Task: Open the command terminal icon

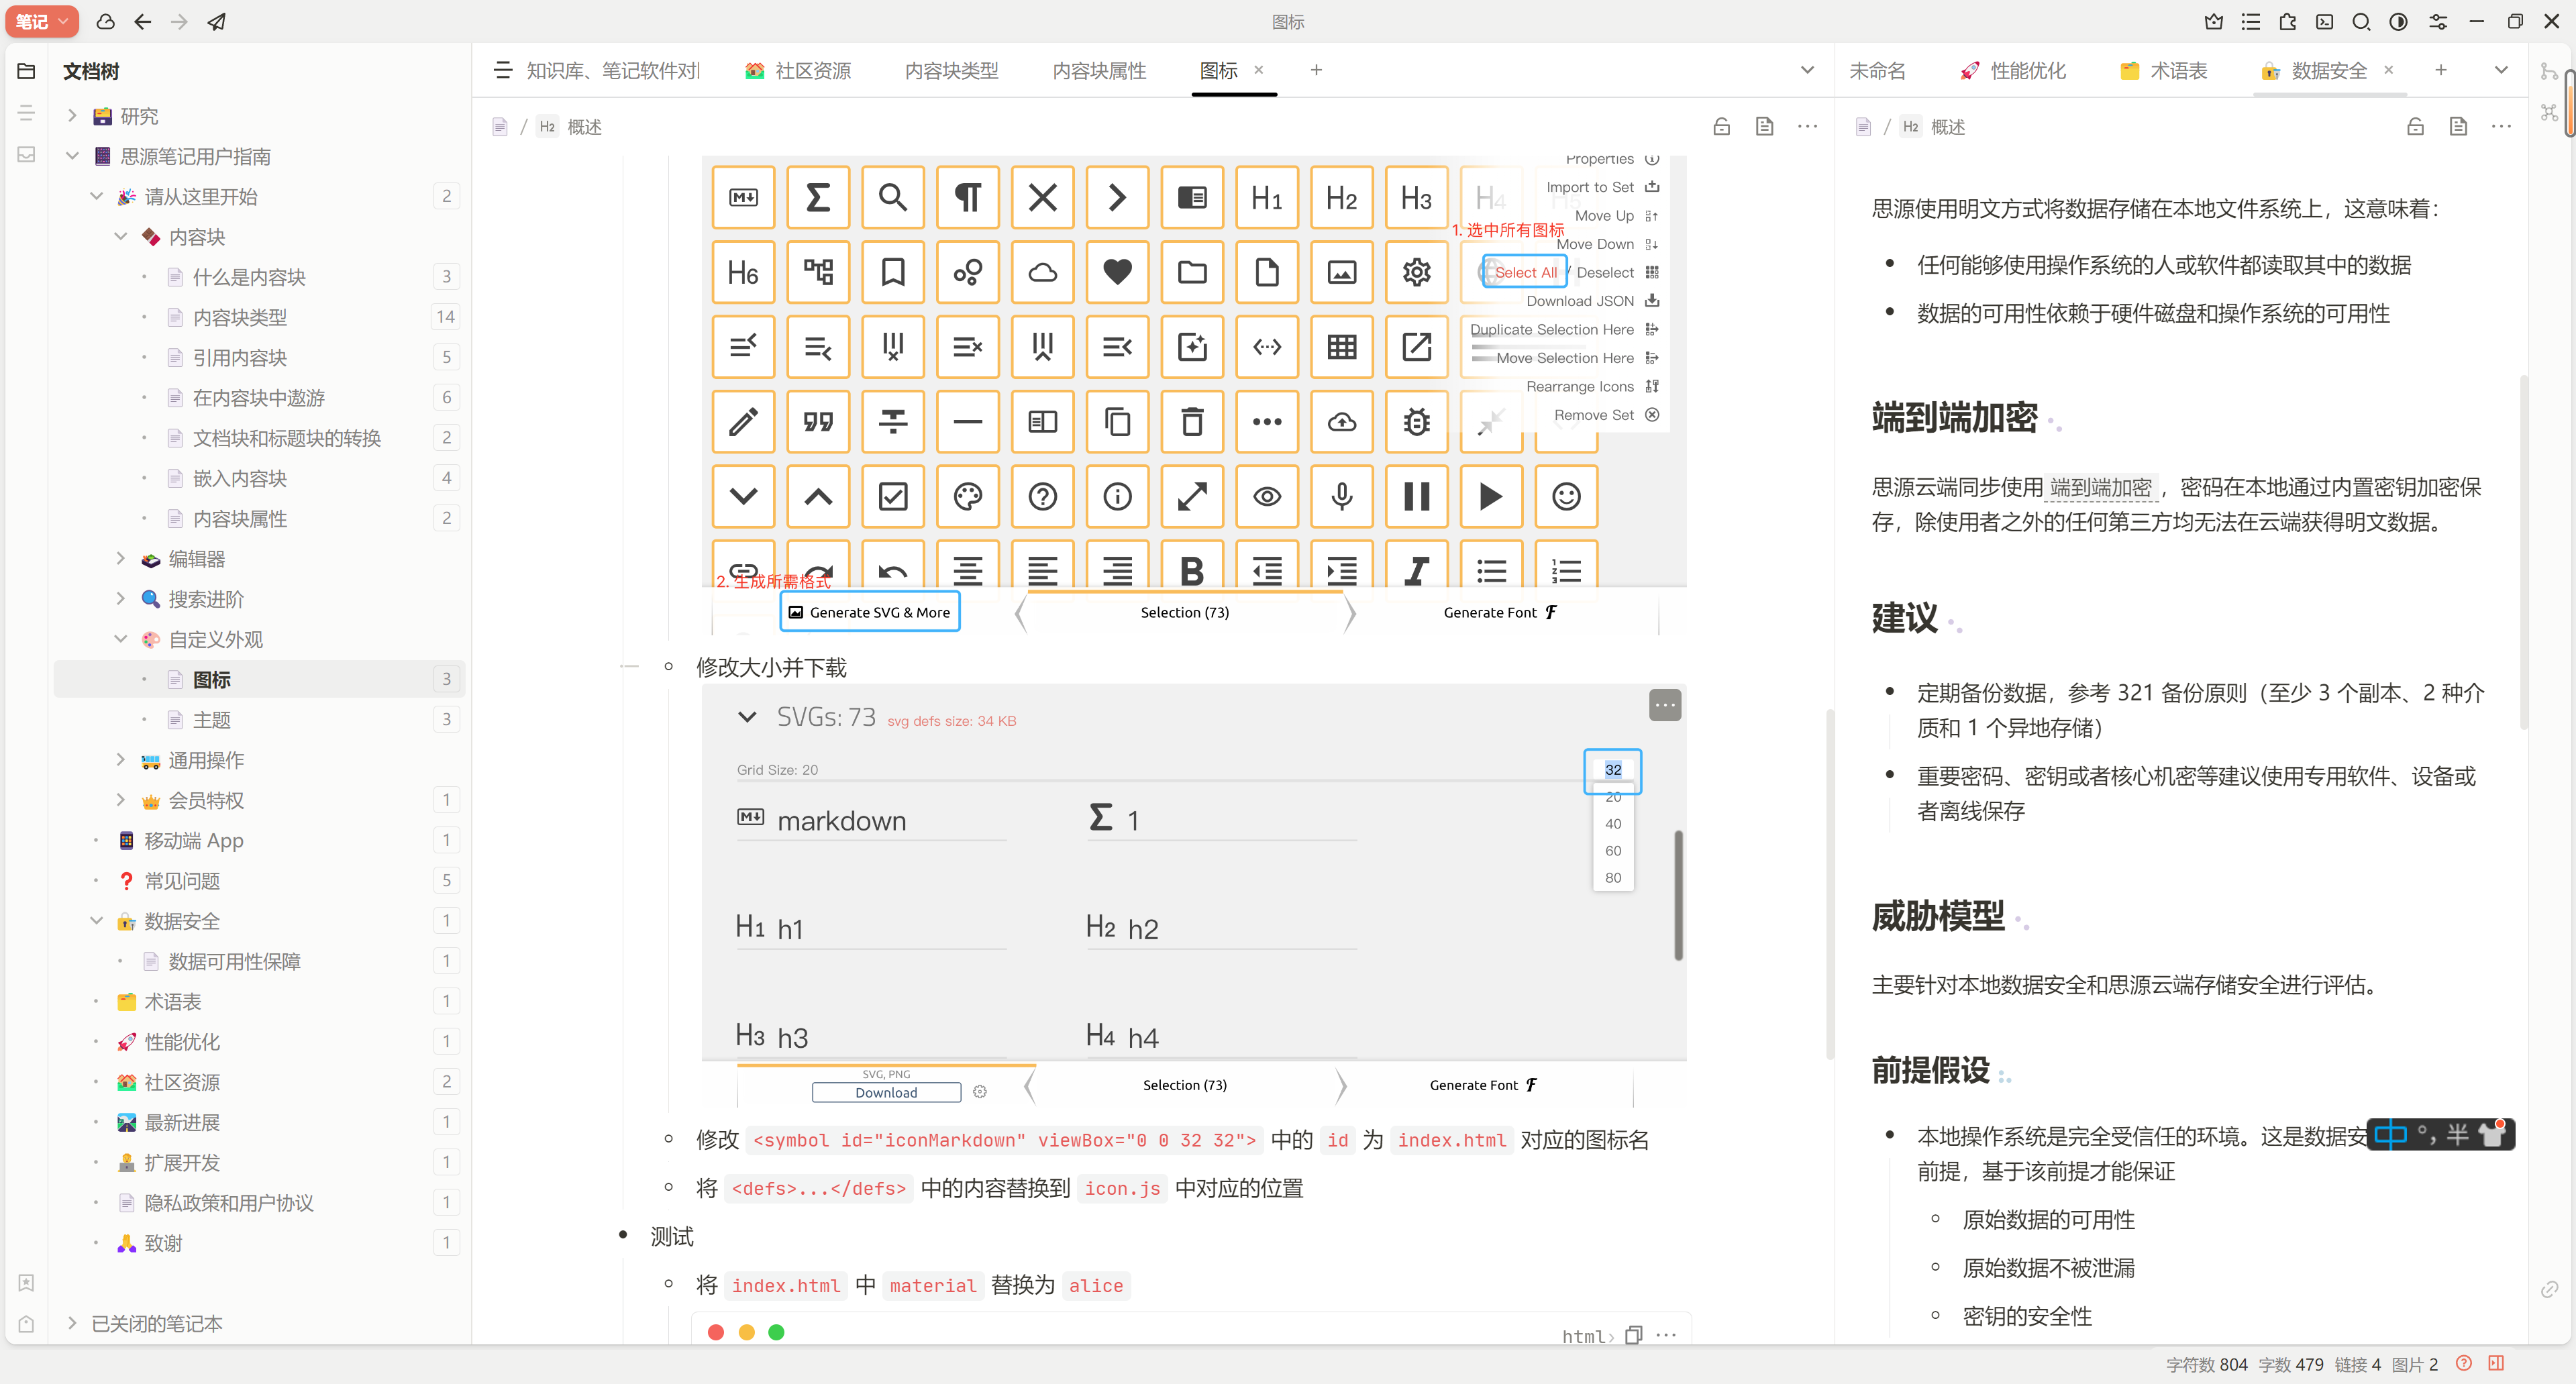Action: pos(2324,21)
